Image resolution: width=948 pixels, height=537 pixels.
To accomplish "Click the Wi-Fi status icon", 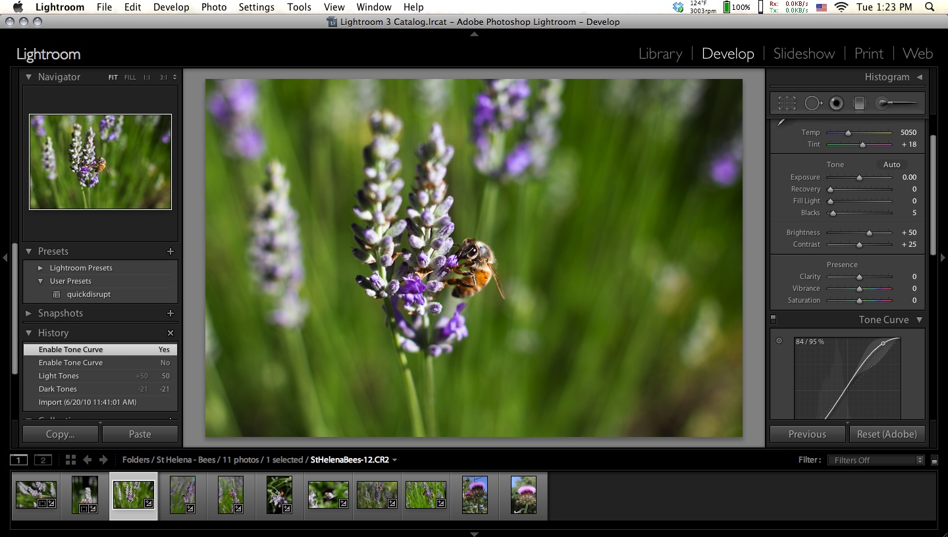I will [841, 7].
